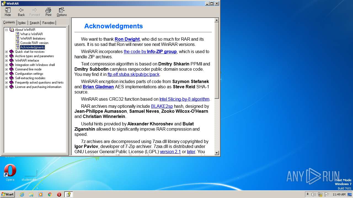Open Windows Explorer folder in taskbar
Viewport: 353px width, 198px height.
pos(31,194)
